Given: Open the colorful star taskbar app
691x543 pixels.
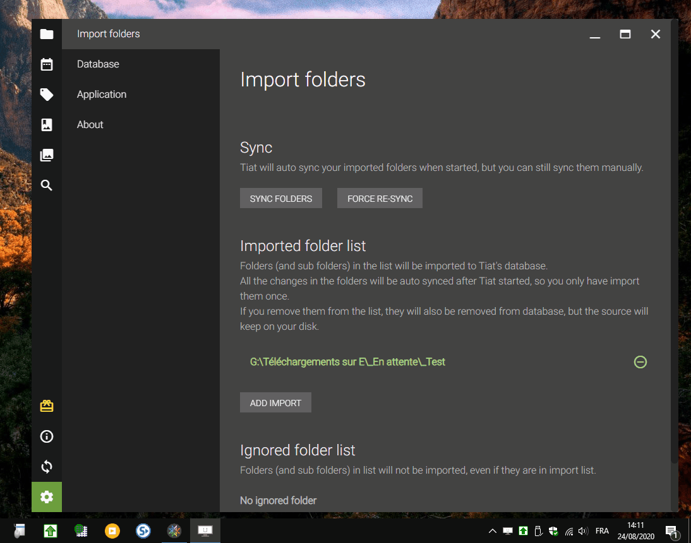Looking at the screenshot, I should 174,531.
